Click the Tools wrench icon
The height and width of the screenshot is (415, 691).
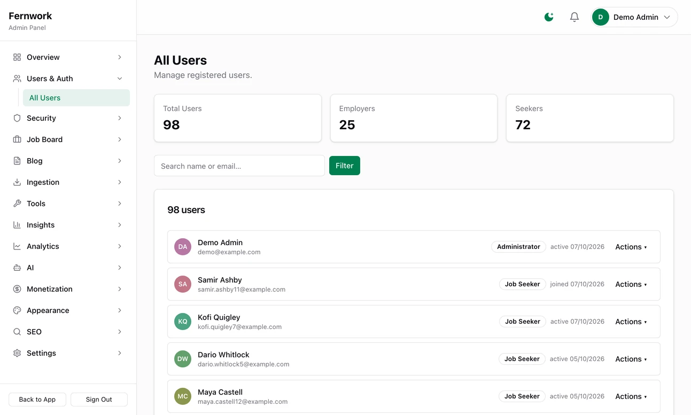point(17,203)
